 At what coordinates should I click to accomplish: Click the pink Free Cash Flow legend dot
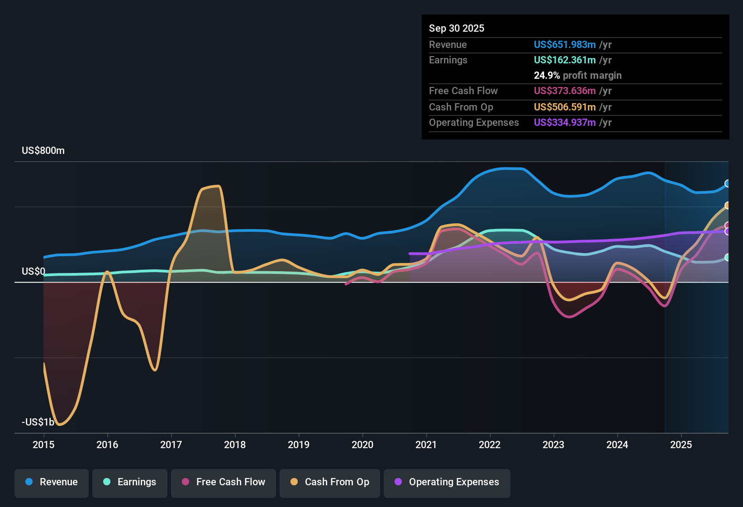point(185,482)
